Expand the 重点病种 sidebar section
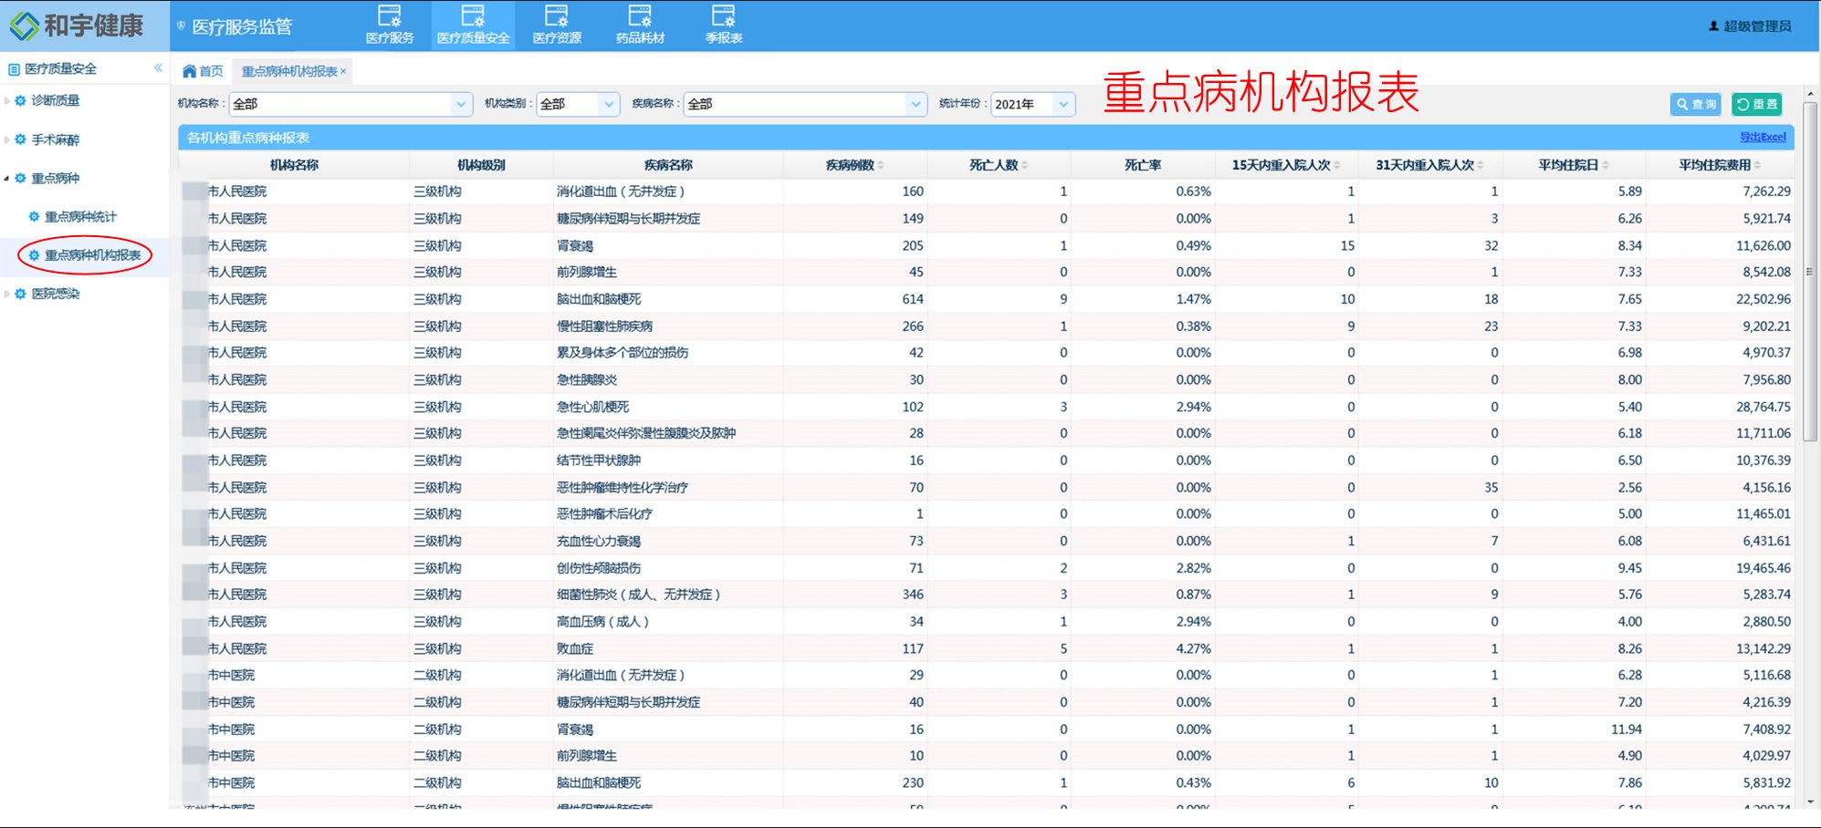Screen dimensions: 1821x828 [57, 179]
